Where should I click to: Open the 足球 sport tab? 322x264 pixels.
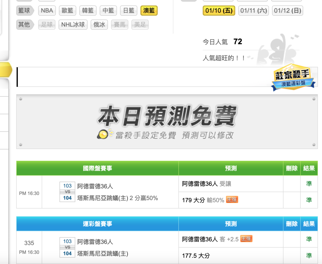coord(47,25)
